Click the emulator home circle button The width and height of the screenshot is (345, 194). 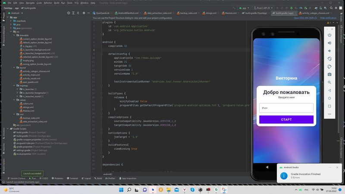pyautogui.click(x=329, y=98)
